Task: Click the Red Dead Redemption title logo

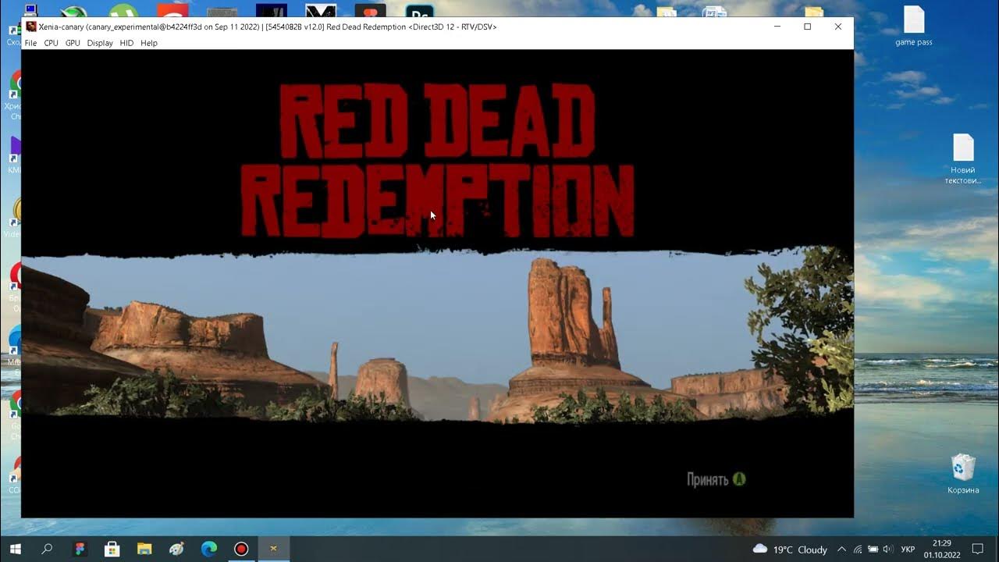Action: coord(437,161)
